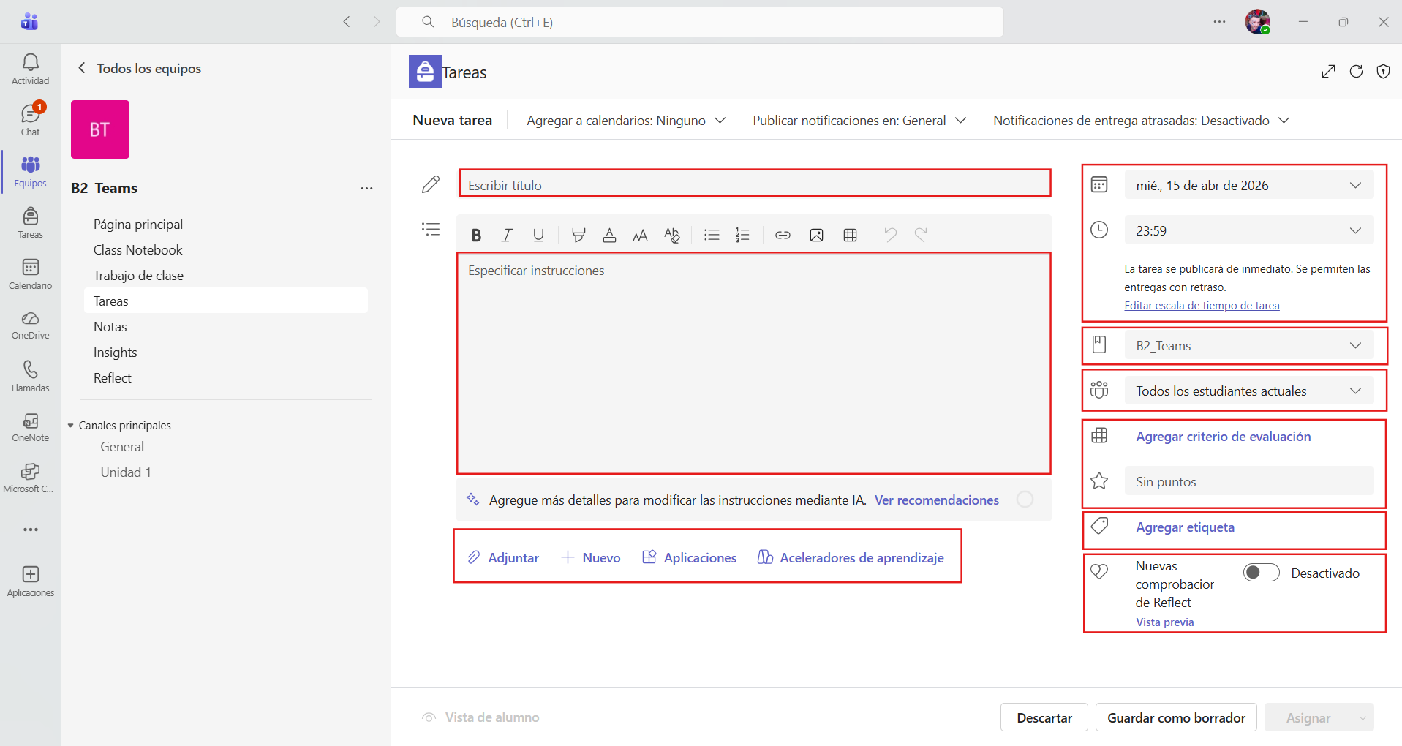
Task: Open the Equipos section
Action: coord(30,172)
